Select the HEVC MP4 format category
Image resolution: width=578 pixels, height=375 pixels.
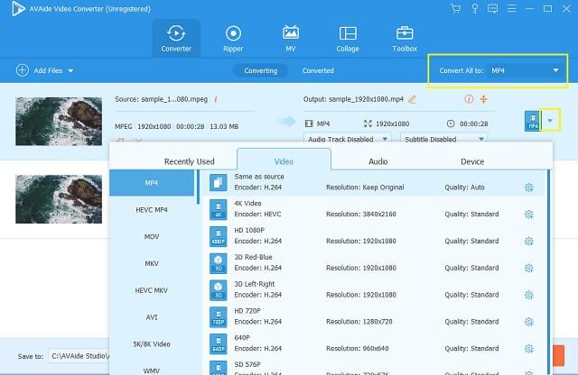(152, 210)
